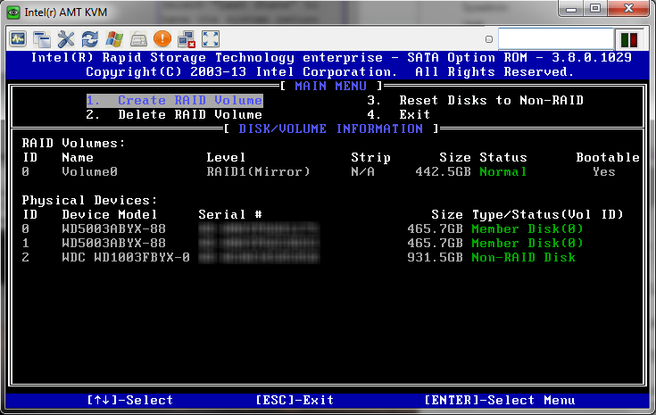
Task: Maximize the Intel AMT KVM window
Action: (x=595, y=8)
